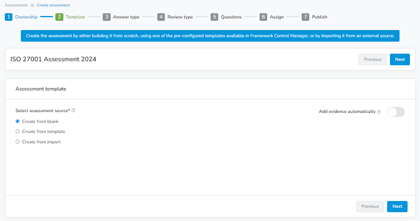
Task: Click the info icon beside Assessments breadcrumb
Action: 32,6
